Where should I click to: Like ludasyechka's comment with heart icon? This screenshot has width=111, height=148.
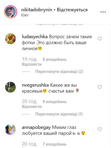(x=100, y=39)
